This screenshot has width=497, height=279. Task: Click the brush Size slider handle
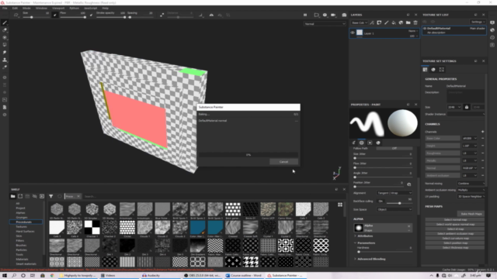tap(32, 17)
